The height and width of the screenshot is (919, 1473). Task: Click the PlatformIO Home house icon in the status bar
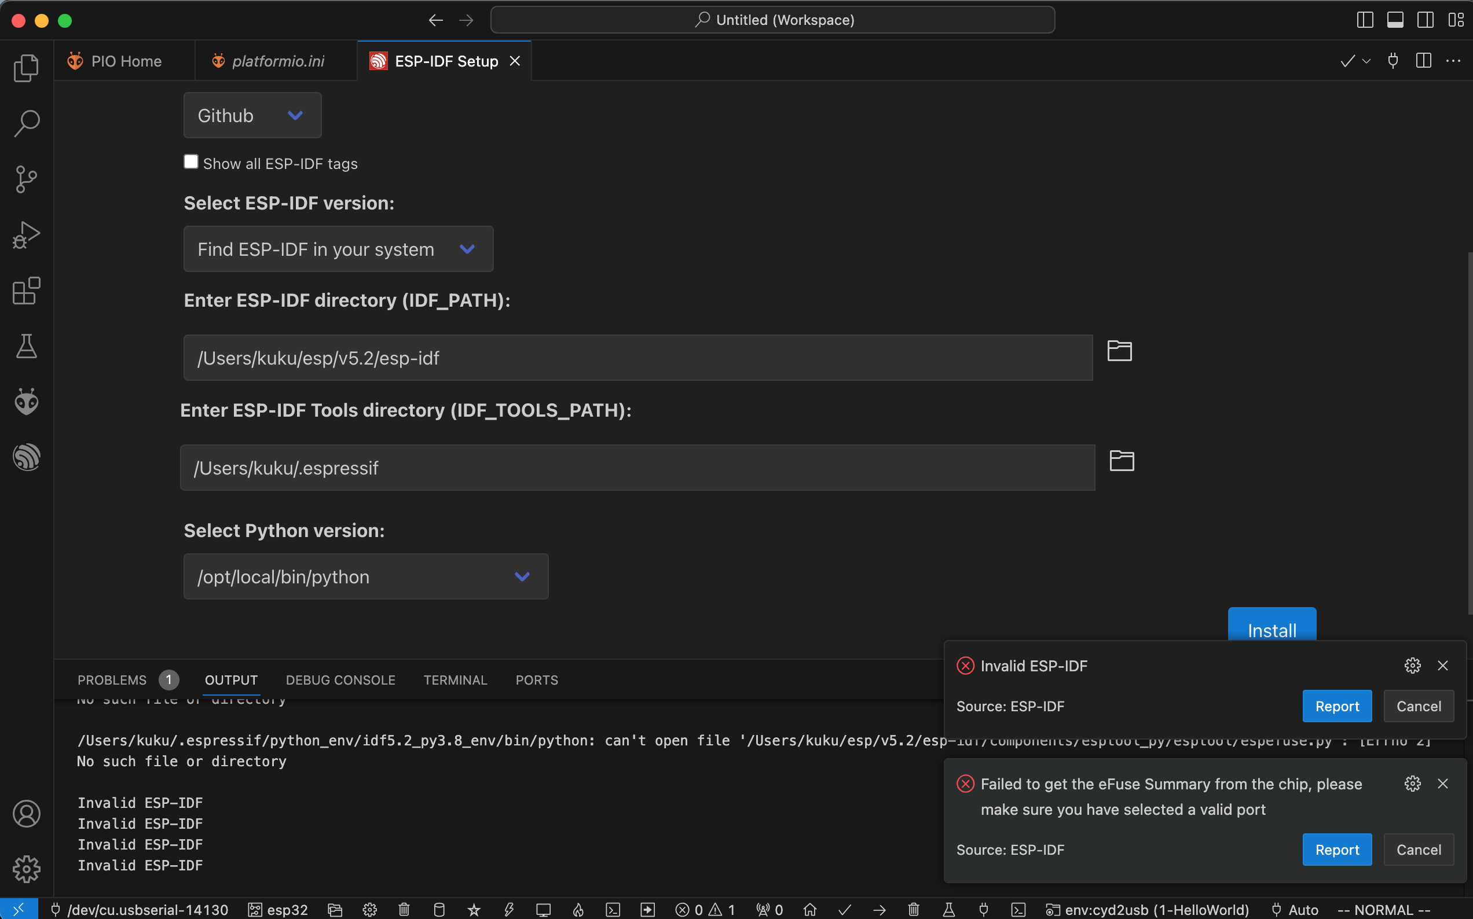pos(810,909)
